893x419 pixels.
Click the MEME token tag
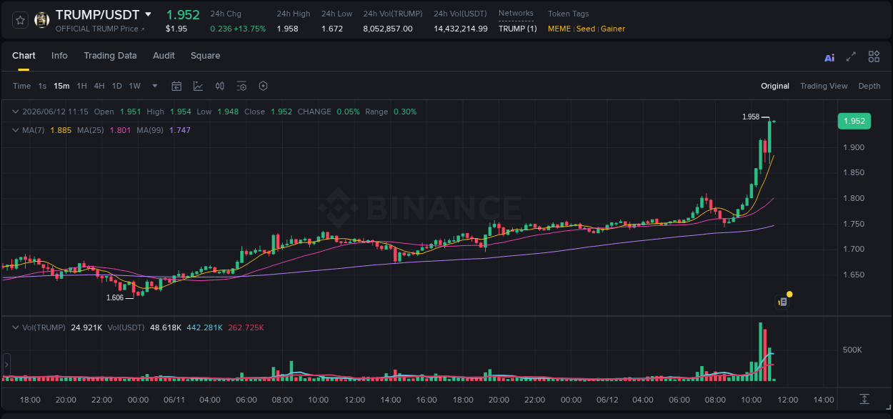tap(560, 29)
